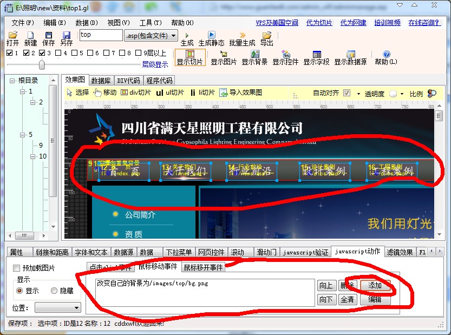Toggle the 显示数据源 tool
The height and width of the screenshot is (335, 451).
[350, 57]
